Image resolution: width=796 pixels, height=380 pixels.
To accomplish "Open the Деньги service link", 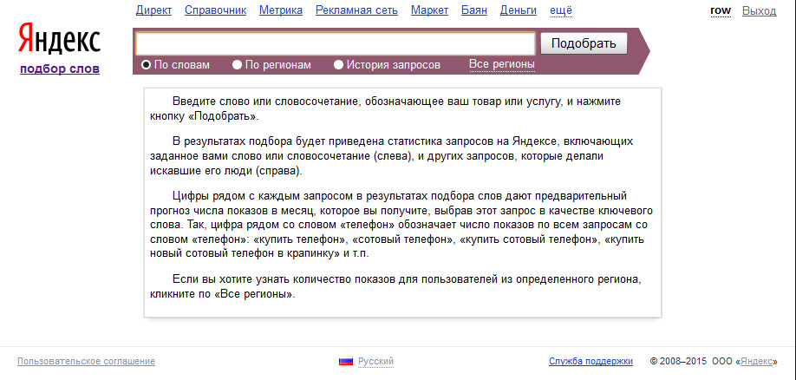I will click(519, 10).
